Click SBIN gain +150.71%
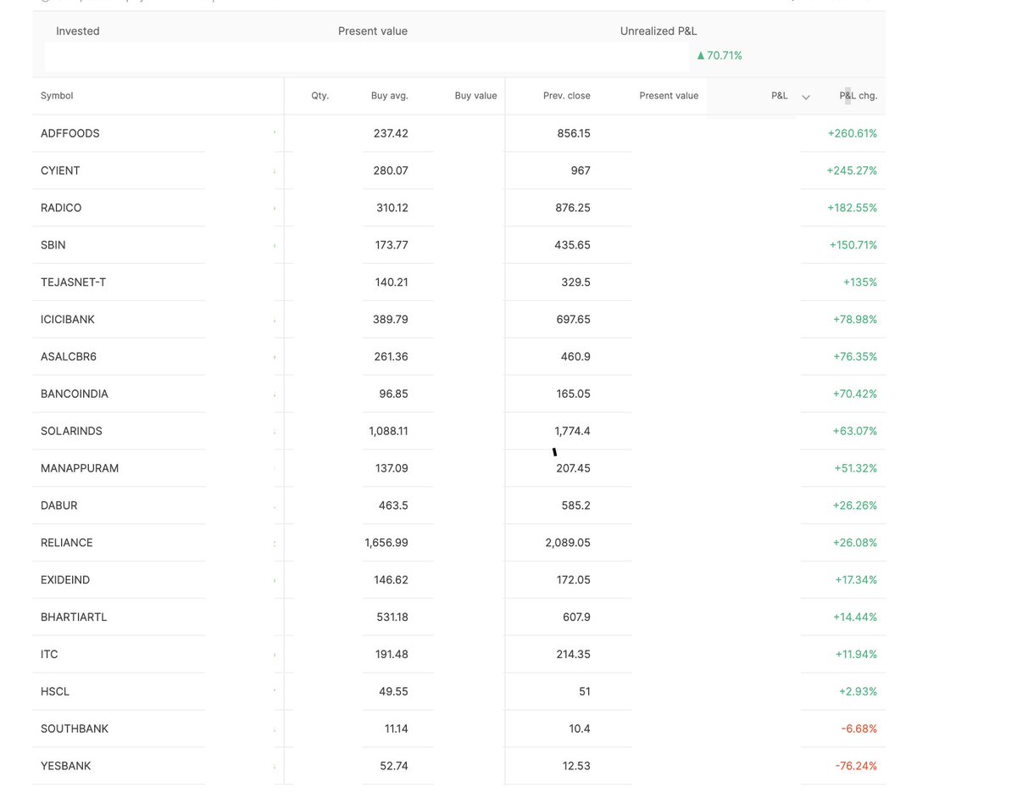 (x=853, y=245)
